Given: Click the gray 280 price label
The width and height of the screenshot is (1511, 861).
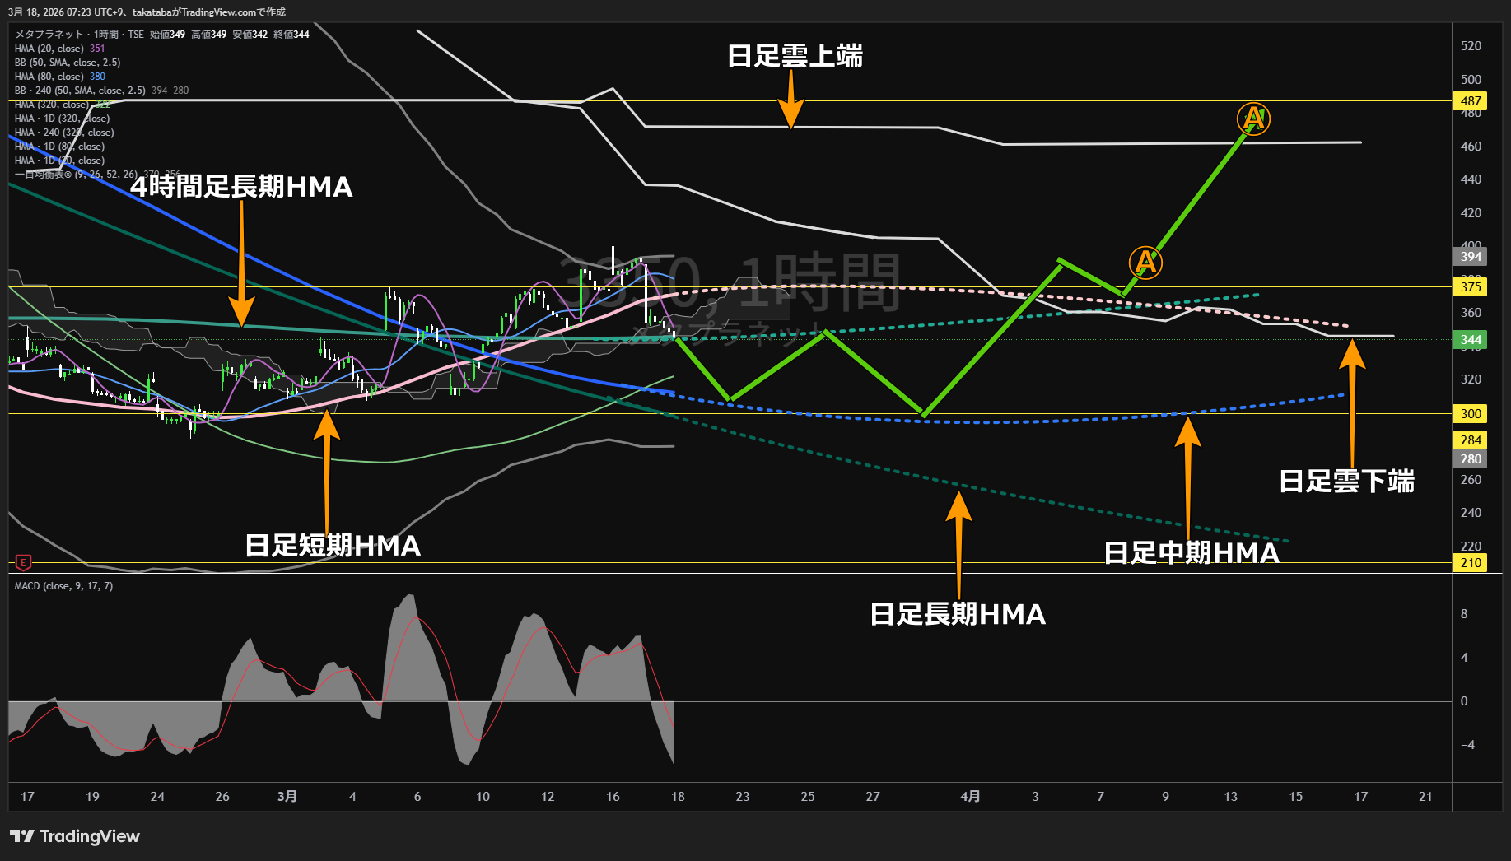Looking at the screenshot, I should [x=1471, y=459].
